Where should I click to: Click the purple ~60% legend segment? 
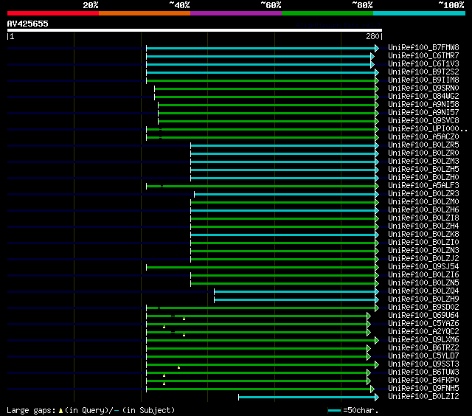[x=236, y=13]
